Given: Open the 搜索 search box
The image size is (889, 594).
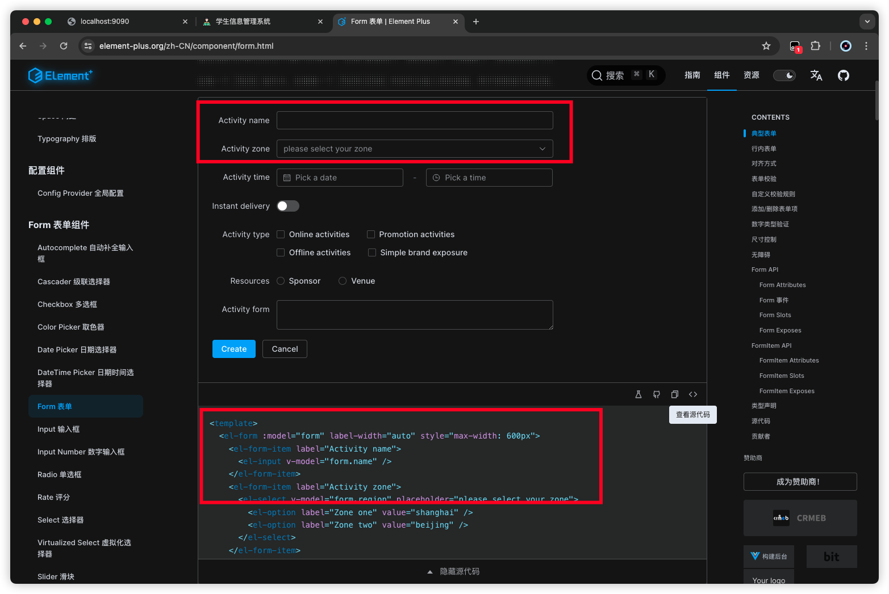Looking at the screenshot, I should [x=626, y=75].
